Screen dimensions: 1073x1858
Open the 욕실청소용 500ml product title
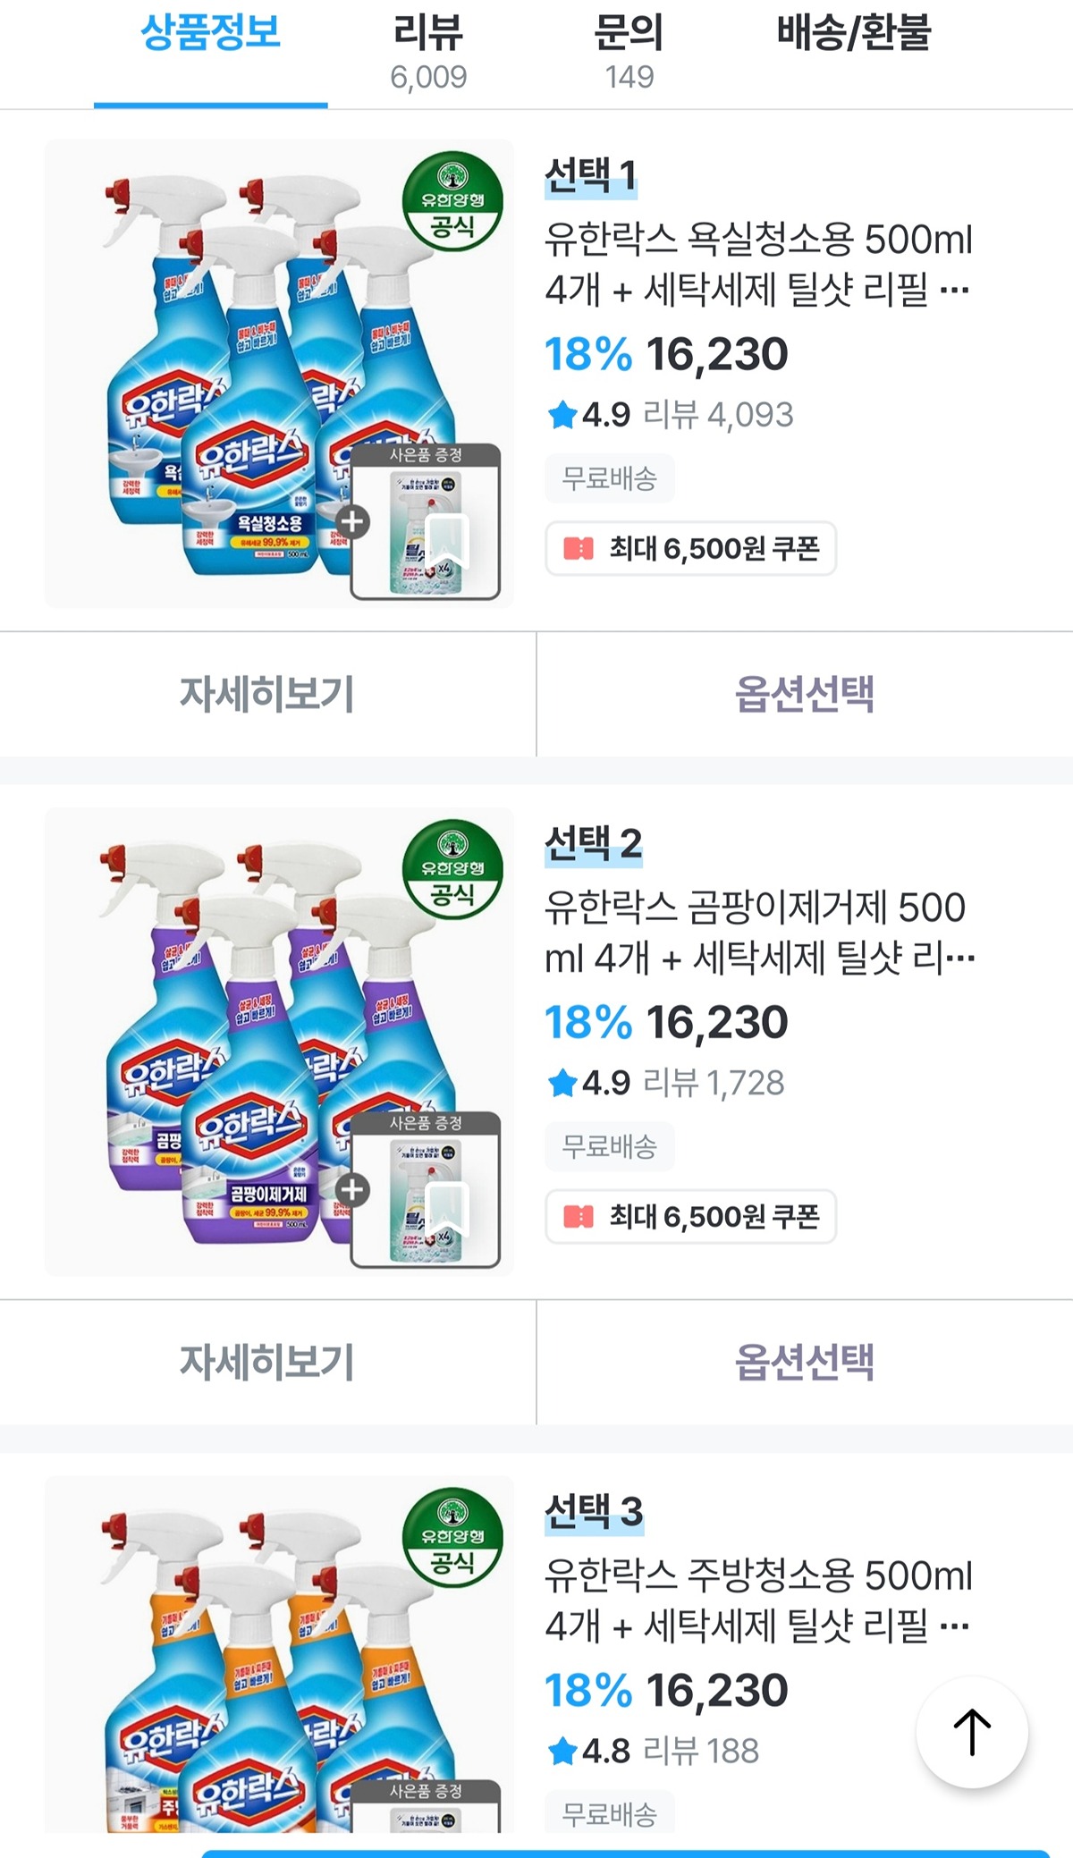click(758, 264)
